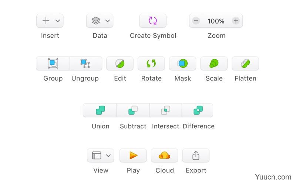The image size is (296, 188).
Task: Decrease zoom with minus button
Action: [196, 21]
